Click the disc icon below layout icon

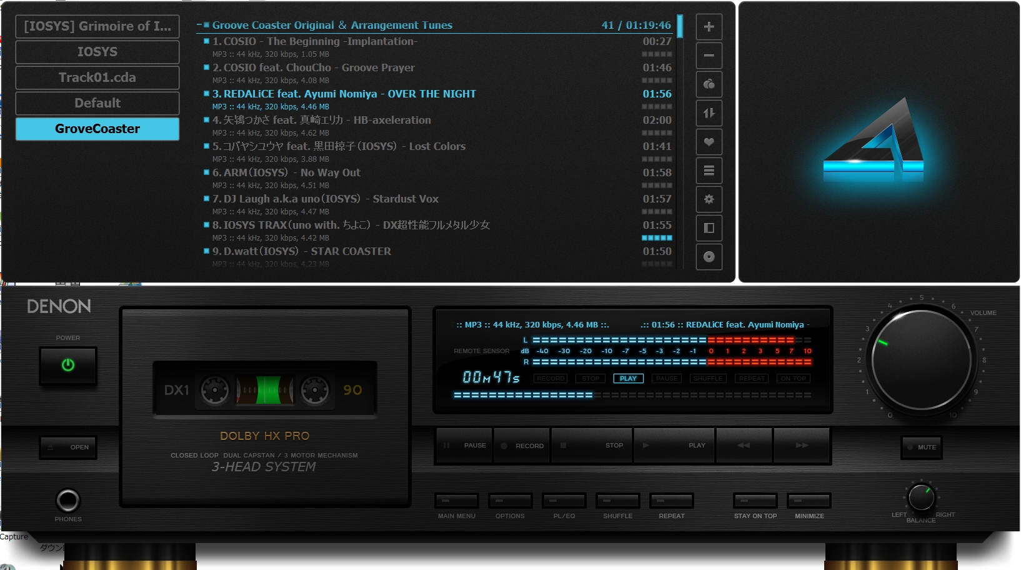coord(709,257)
